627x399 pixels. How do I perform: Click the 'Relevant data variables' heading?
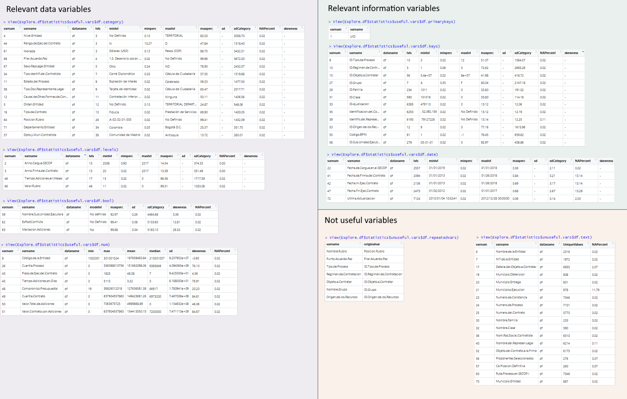[49, 9]
